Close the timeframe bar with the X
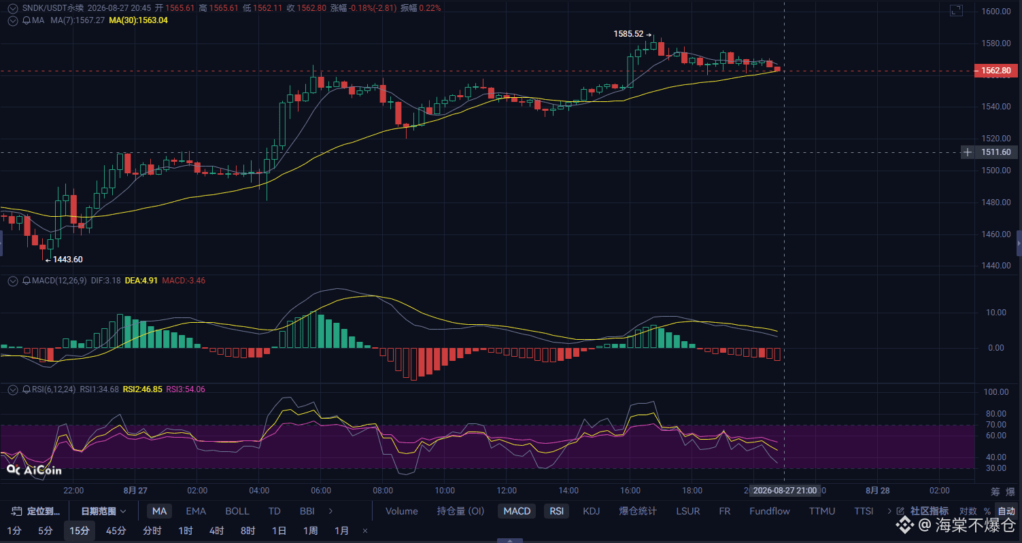This screenshot has height=543, width=1022. point(365,531)
